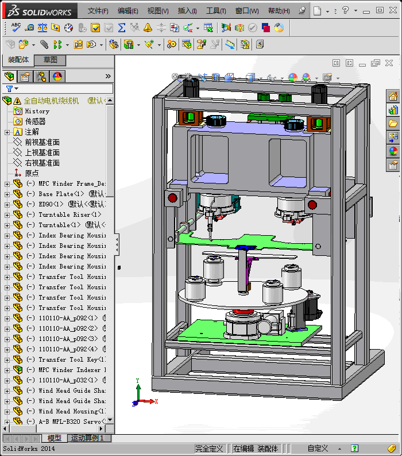
Task: Open the 插入(I) menu
Action: point(187,11)
